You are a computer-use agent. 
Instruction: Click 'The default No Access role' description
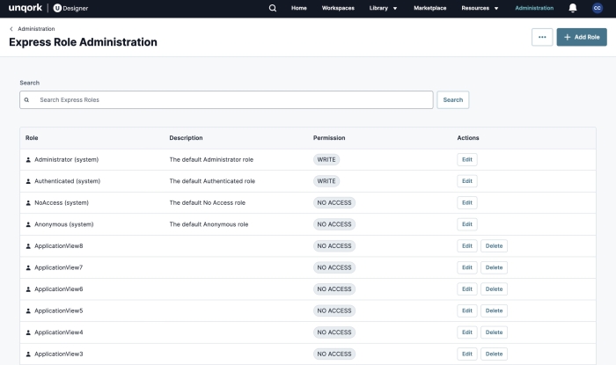(x=208, y=202)
